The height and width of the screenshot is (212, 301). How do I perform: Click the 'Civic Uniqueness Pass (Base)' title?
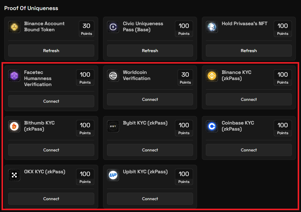point(143,27)
